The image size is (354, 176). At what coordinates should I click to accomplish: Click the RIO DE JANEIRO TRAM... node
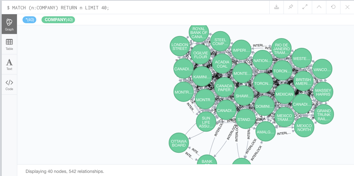coord(281,49)
